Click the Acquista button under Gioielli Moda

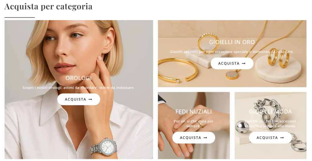(270, 138)
